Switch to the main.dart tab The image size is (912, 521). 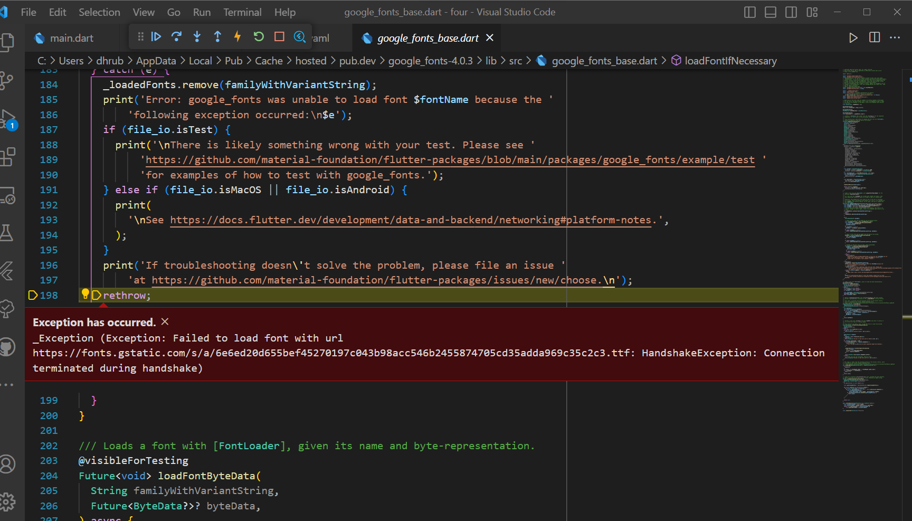71,37
